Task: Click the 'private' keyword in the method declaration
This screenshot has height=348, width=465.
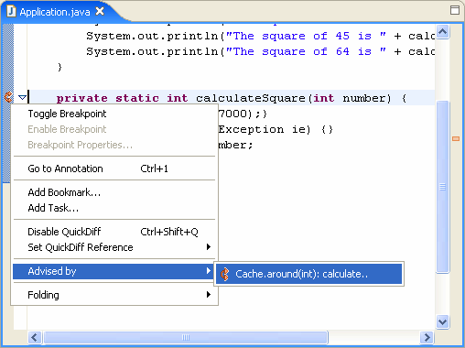Action: [x=82, y=98]
